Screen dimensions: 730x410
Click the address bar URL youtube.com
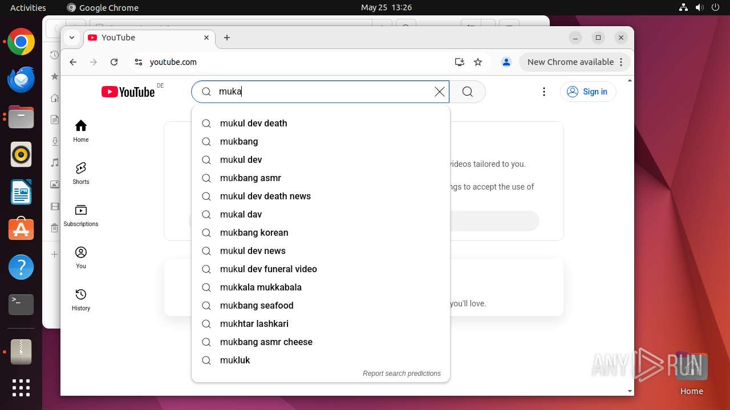pyautogui.click(x=173, y=62)
